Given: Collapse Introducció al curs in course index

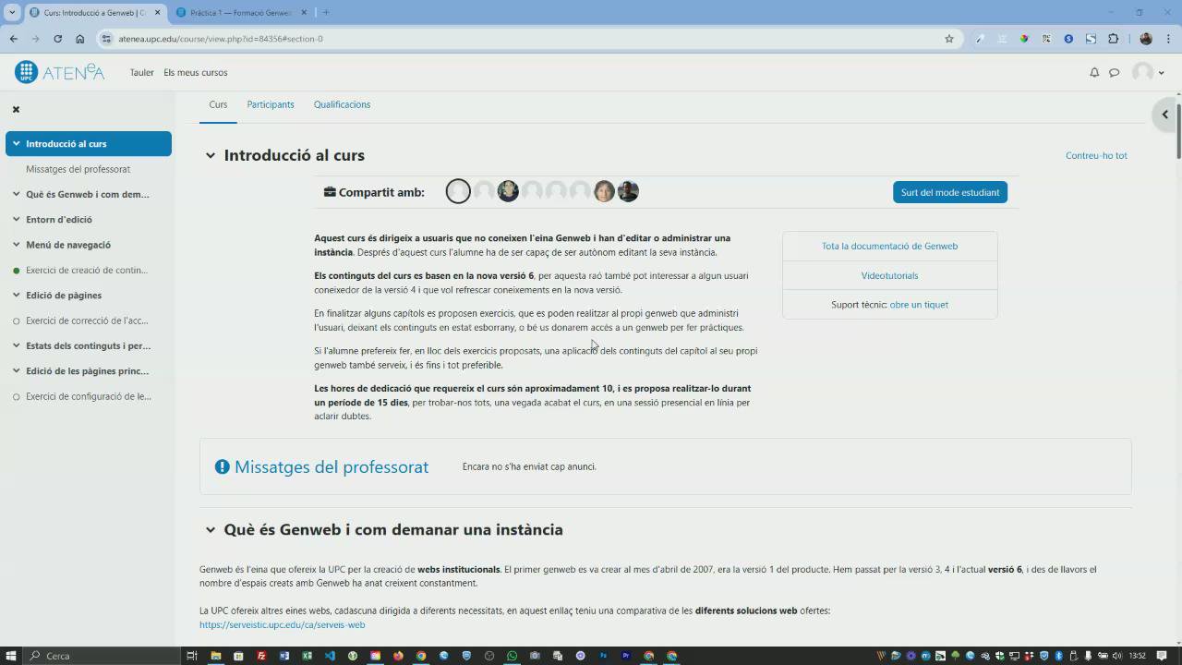Looking at the screenshot, I should click(16, 143).
